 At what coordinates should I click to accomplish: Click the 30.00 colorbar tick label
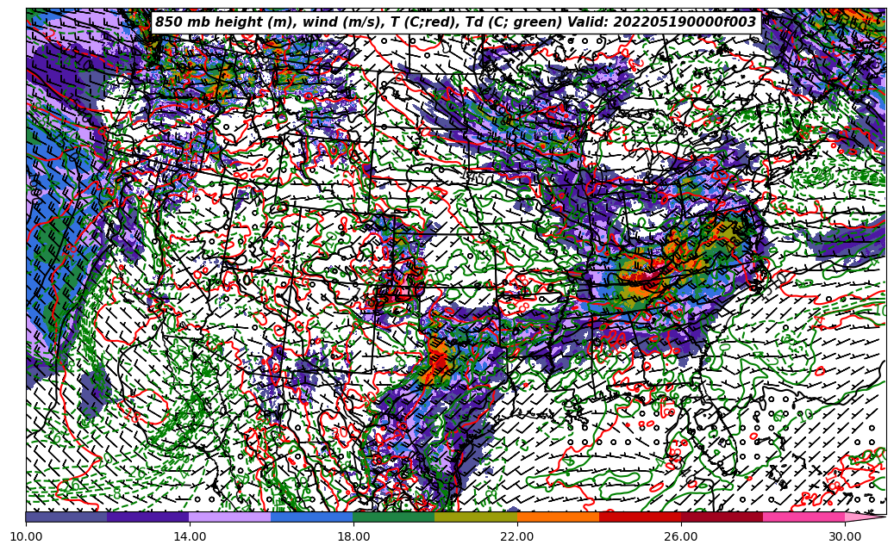tap(845, 536)
